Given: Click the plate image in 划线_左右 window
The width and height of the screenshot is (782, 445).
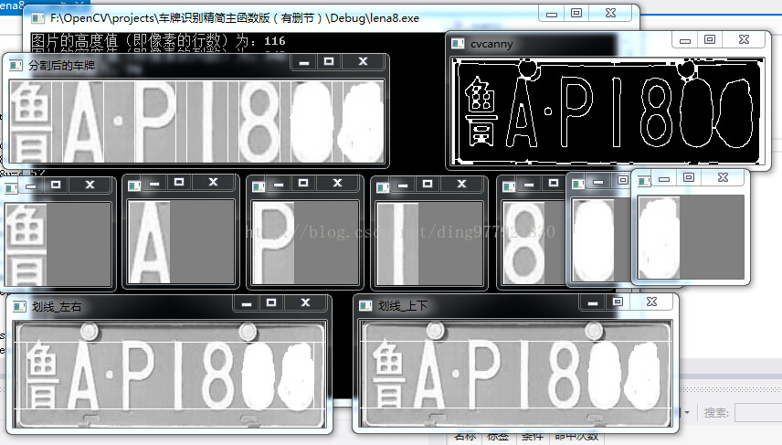Looking at the screenshot, I should [x=170, y=374].
